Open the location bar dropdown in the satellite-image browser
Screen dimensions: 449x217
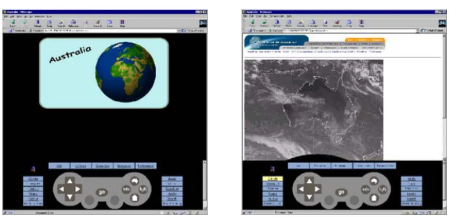pos(418,30)
